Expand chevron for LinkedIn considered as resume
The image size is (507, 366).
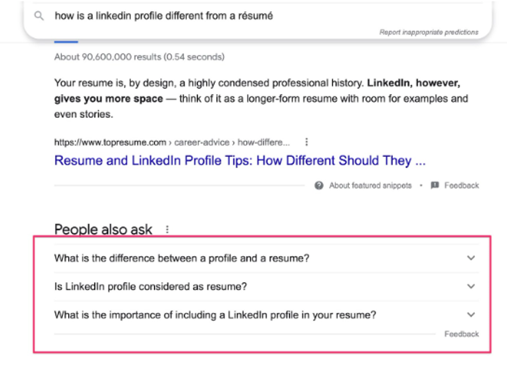[471, 286]
